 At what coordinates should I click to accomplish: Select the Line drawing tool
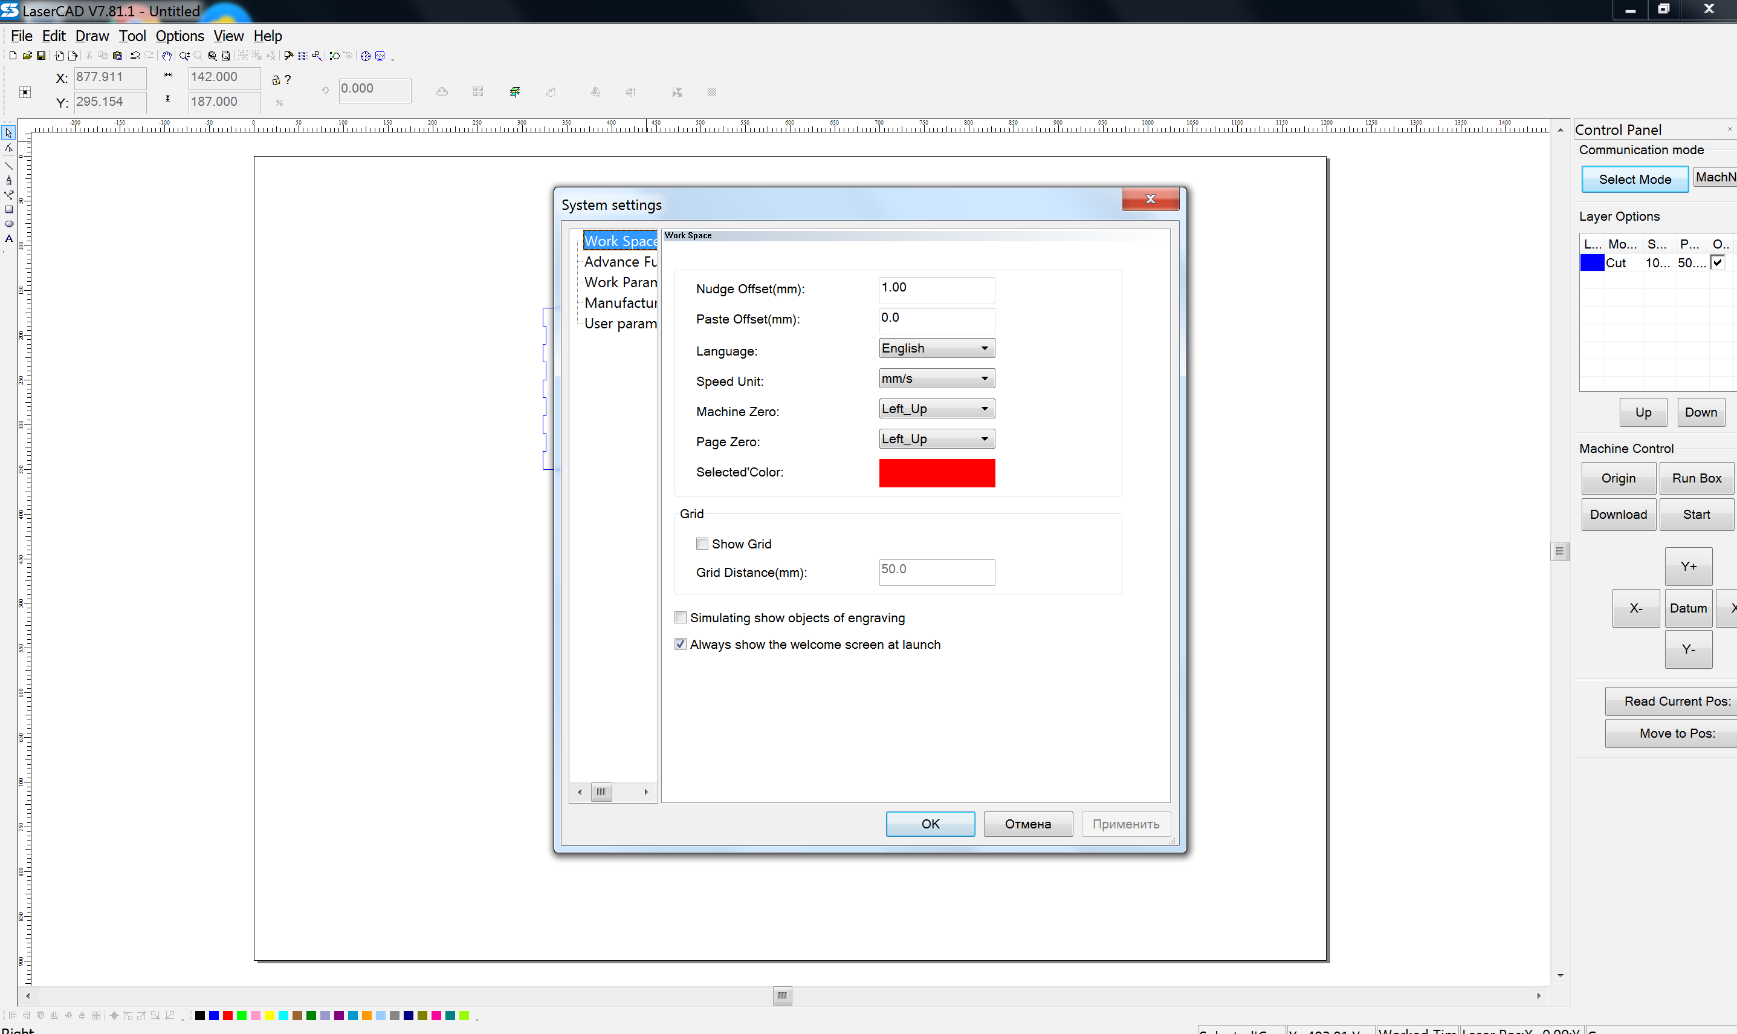click(x=9, y=165)
